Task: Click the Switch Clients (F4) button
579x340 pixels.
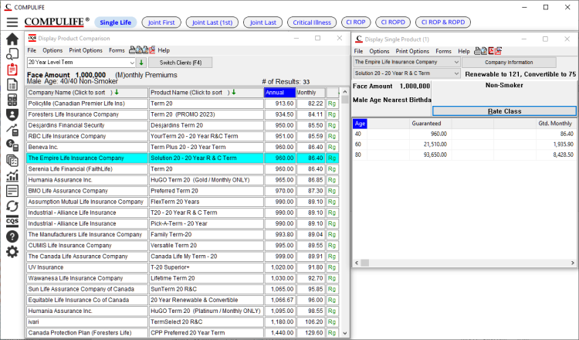Action: [x=181, y=63]
